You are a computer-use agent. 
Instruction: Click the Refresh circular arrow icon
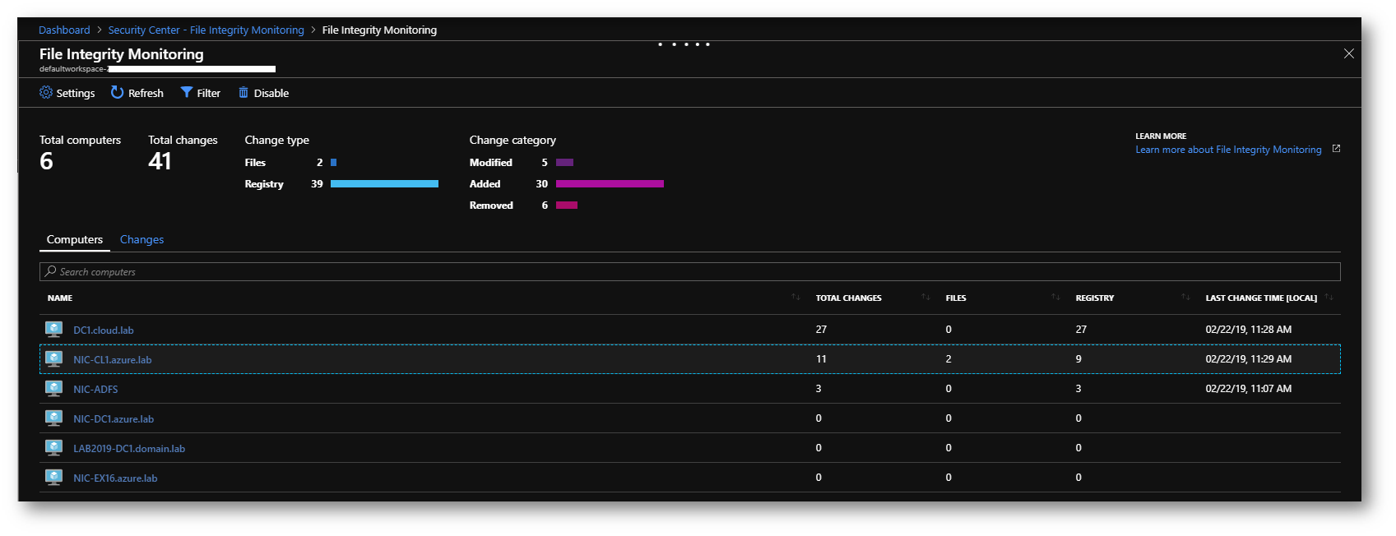pyautogui.click(x=118, y=93)
